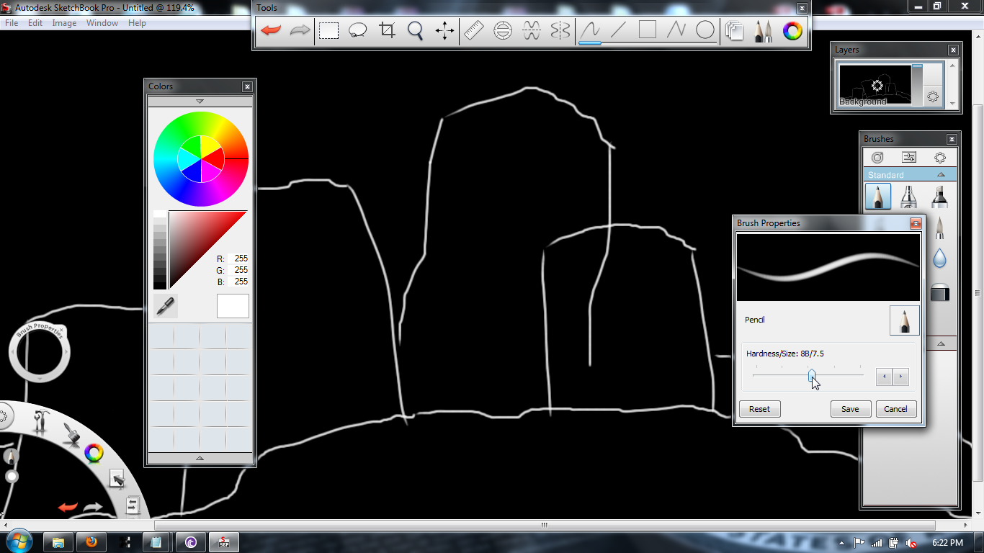
Task: Click Cancel in Brush Properties
Action: point(895,409)
